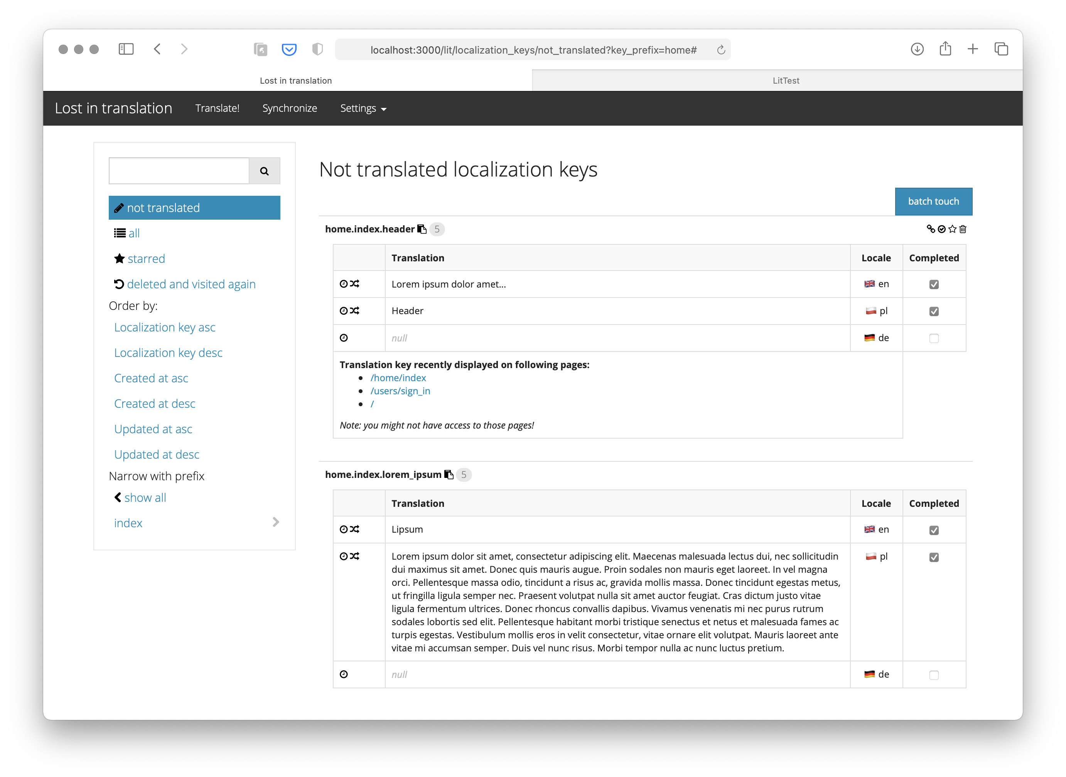
Task: Open the Synchronize menu item
Action: [289, 109]
